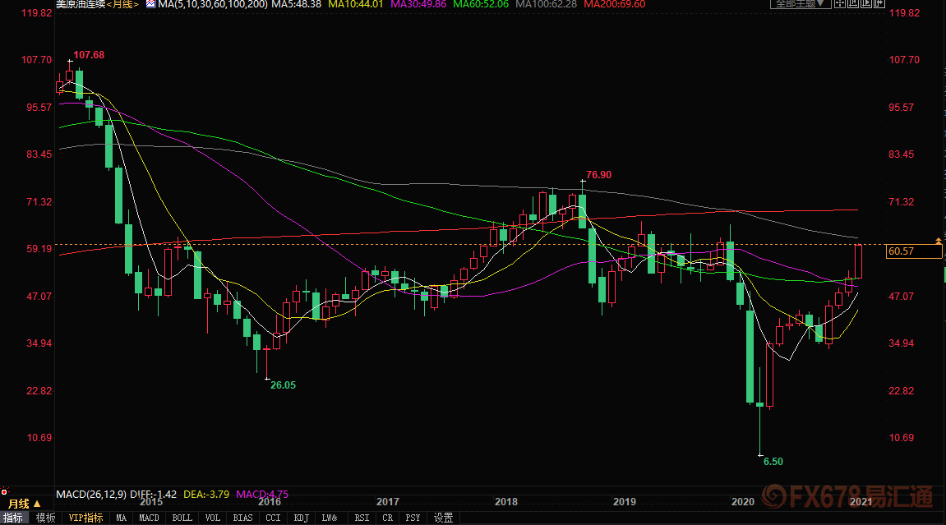
Task: Click the 26.05 low price label
Action: [x=283, y=385]
